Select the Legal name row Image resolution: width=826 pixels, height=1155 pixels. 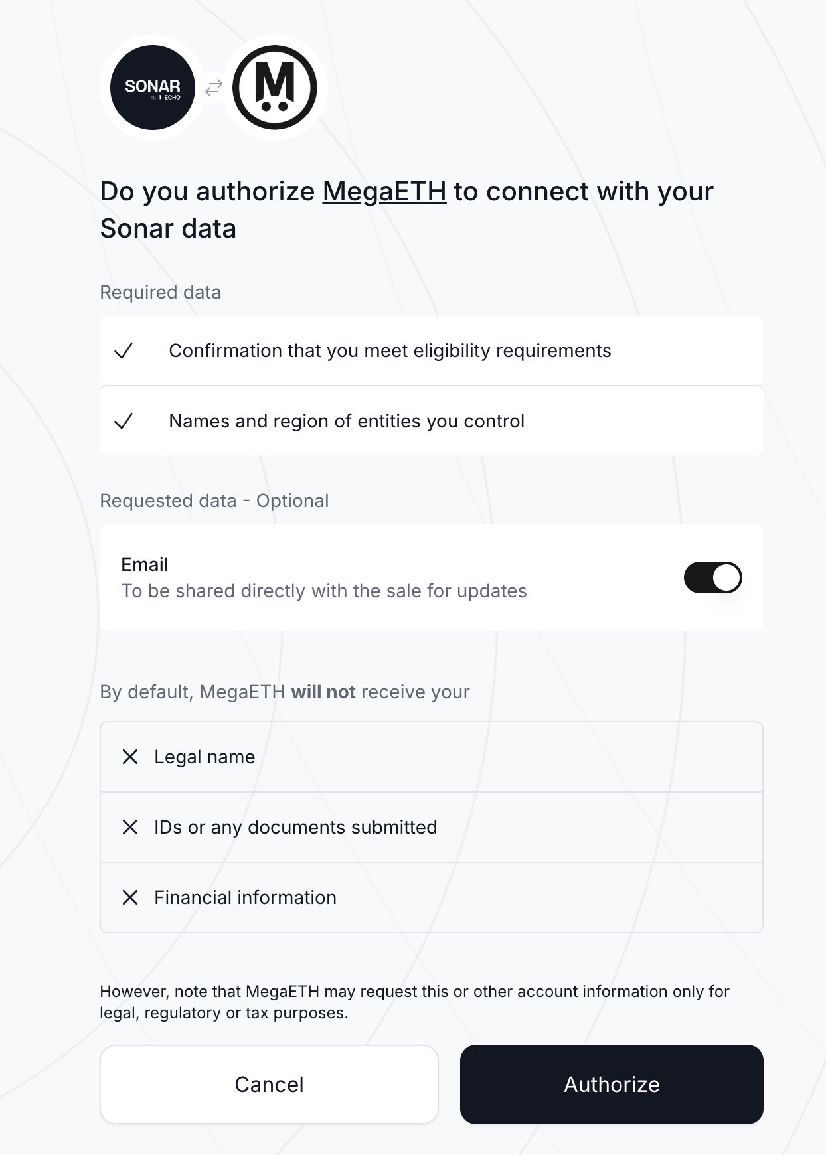tap(432, 757)
